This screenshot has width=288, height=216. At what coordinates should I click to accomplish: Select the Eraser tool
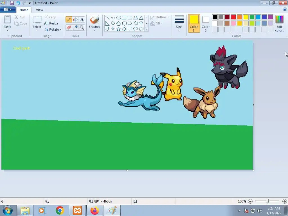tap(69, 27)
